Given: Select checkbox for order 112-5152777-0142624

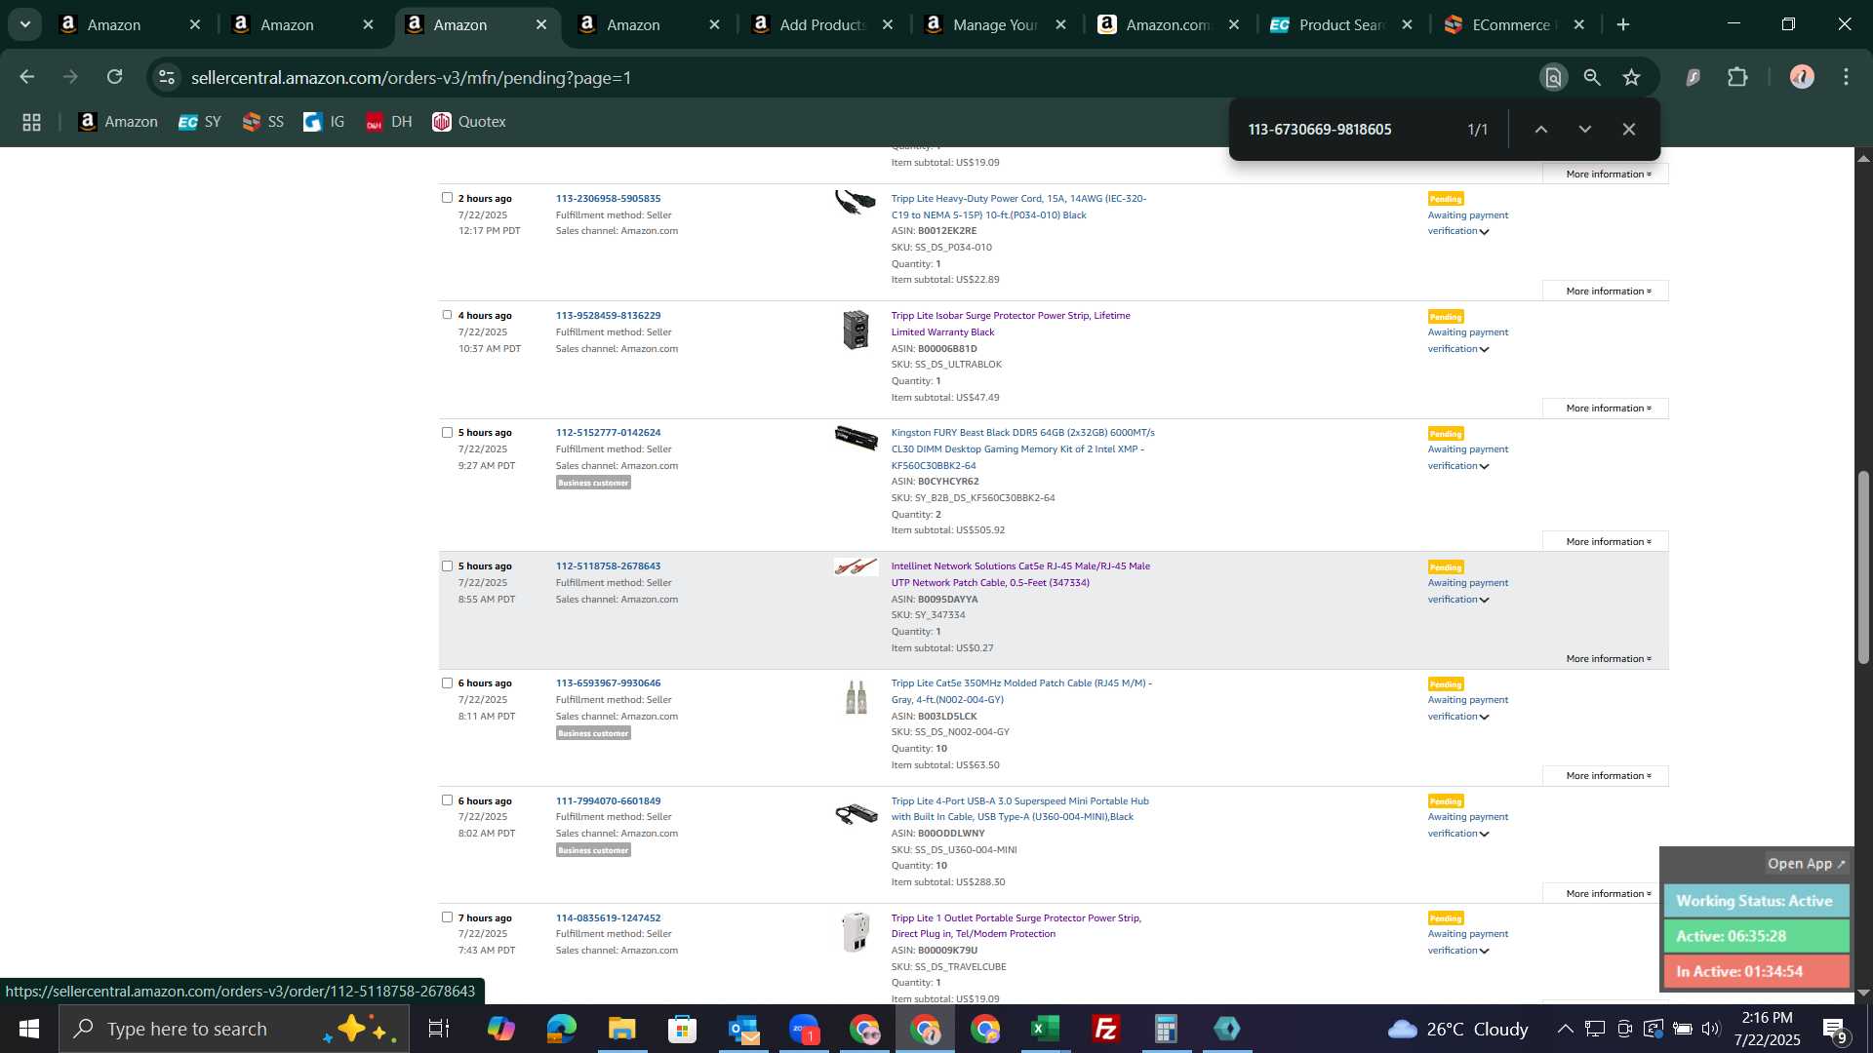Looking at the screenshot, I should click(447, 432).
